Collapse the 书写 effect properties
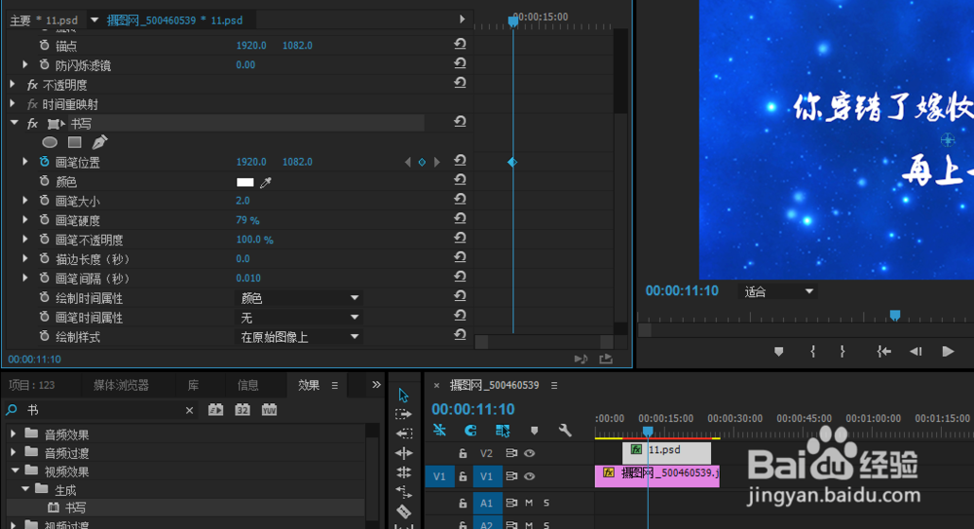The image size is (974, 529). (x=15, y=123)
